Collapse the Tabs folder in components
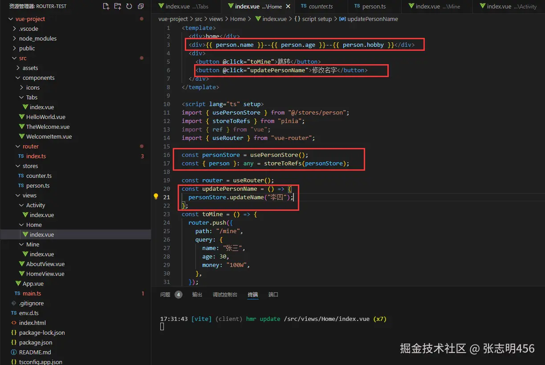 click(21, 97)
